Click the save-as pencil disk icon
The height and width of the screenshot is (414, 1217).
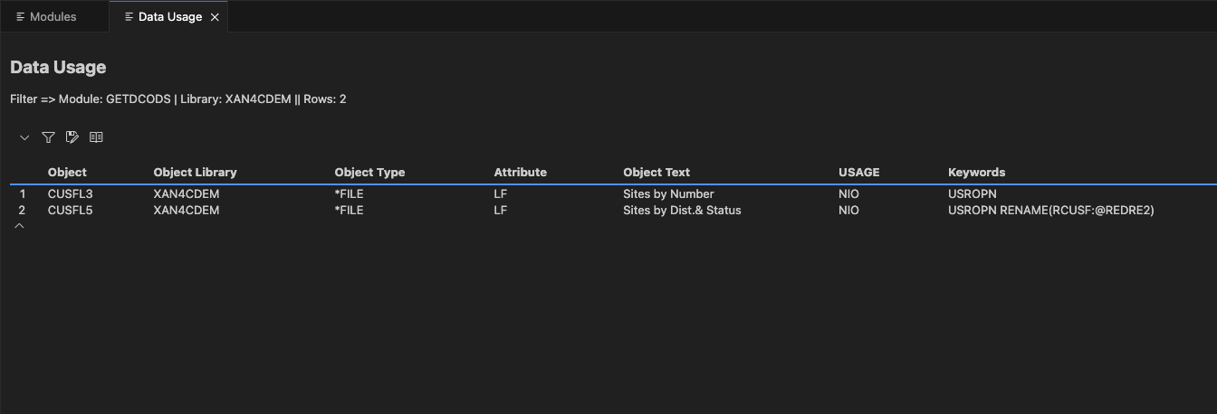tap(72, 137)
